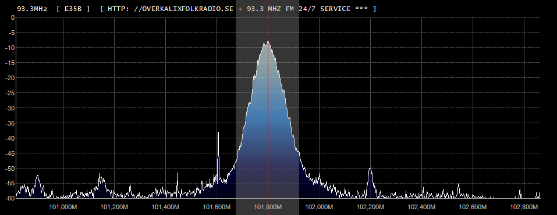
Task: Click the 0 dB scale label
Action: tap(13, 17)
